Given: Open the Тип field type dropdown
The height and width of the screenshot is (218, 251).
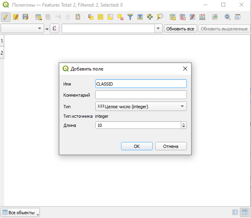Looking at the screenshot, I should tap(141, 107).
